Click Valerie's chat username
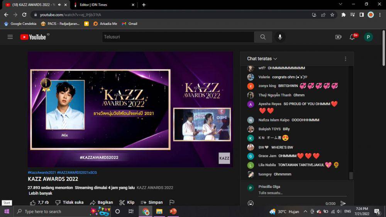The width and height of the screenshot is (386, 217). click(264, 77)
